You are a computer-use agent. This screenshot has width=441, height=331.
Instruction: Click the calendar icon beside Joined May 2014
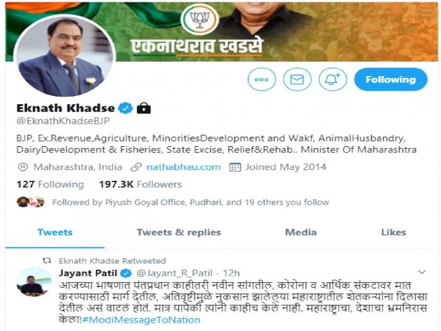click(235, 167)
